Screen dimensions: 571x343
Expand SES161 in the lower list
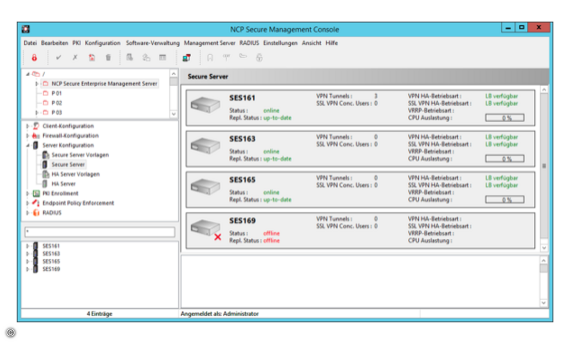(28, 246)
